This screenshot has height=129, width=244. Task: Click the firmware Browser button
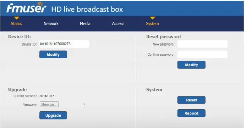(x=49, y=104)
